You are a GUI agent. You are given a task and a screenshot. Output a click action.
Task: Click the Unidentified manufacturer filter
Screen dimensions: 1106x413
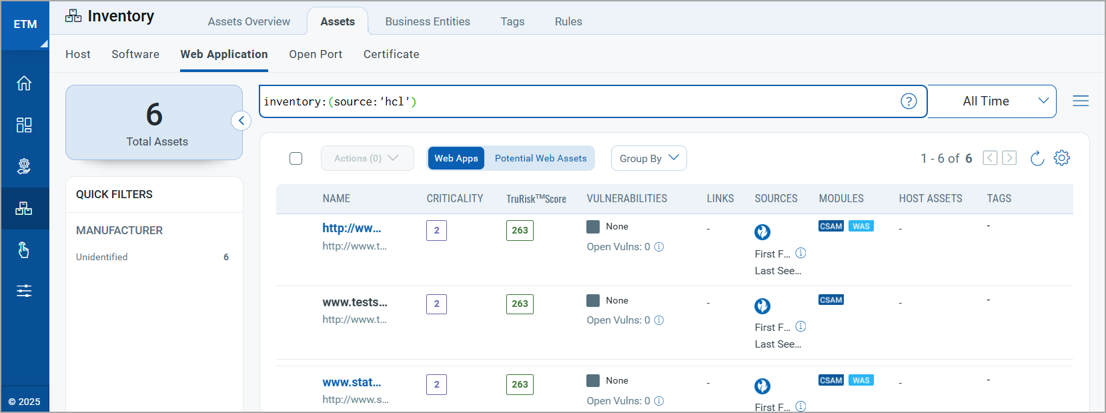click(x=102, y=257)
